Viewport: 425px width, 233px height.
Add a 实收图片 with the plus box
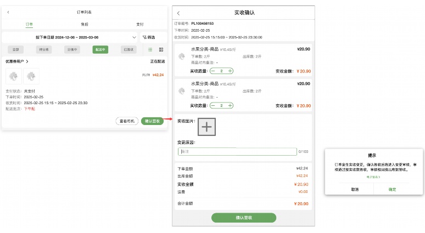pyautogui.click(x=206, y=127)
